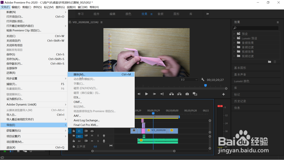Expand the 视频过渡 folder

pyautogui.click(x=234, y=56)
